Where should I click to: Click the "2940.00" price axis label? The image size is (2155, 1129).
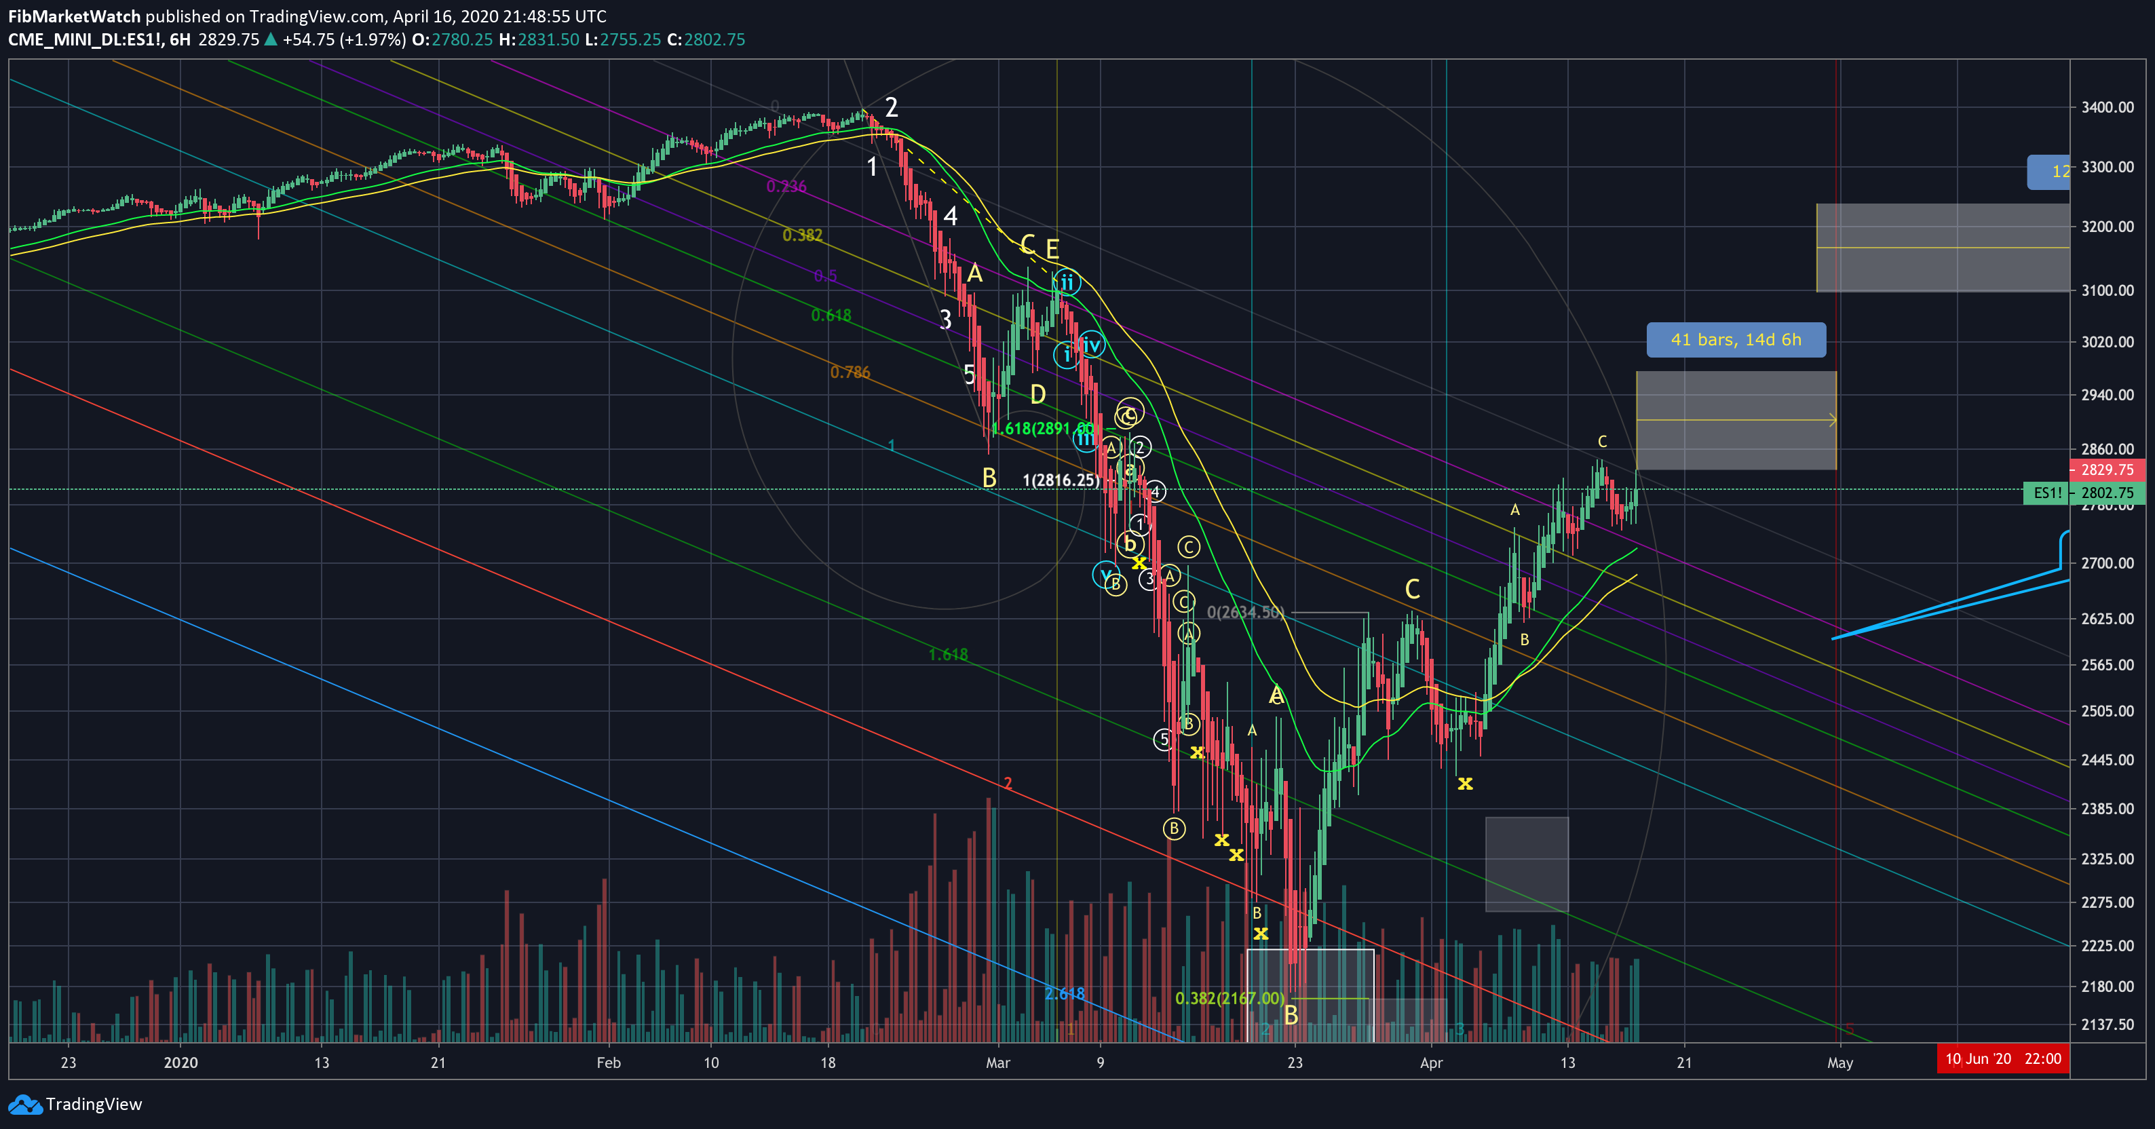pos(2108,395)
